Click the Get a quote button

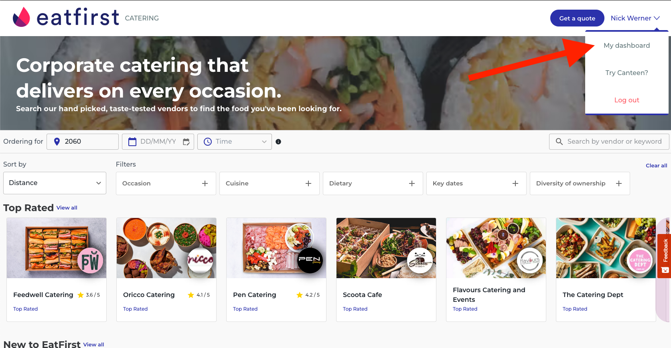coord(577,18)
